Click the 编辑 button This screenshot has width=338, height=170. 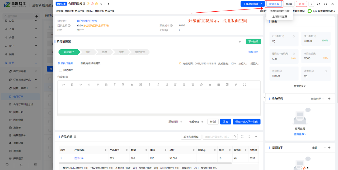point(289,4)
